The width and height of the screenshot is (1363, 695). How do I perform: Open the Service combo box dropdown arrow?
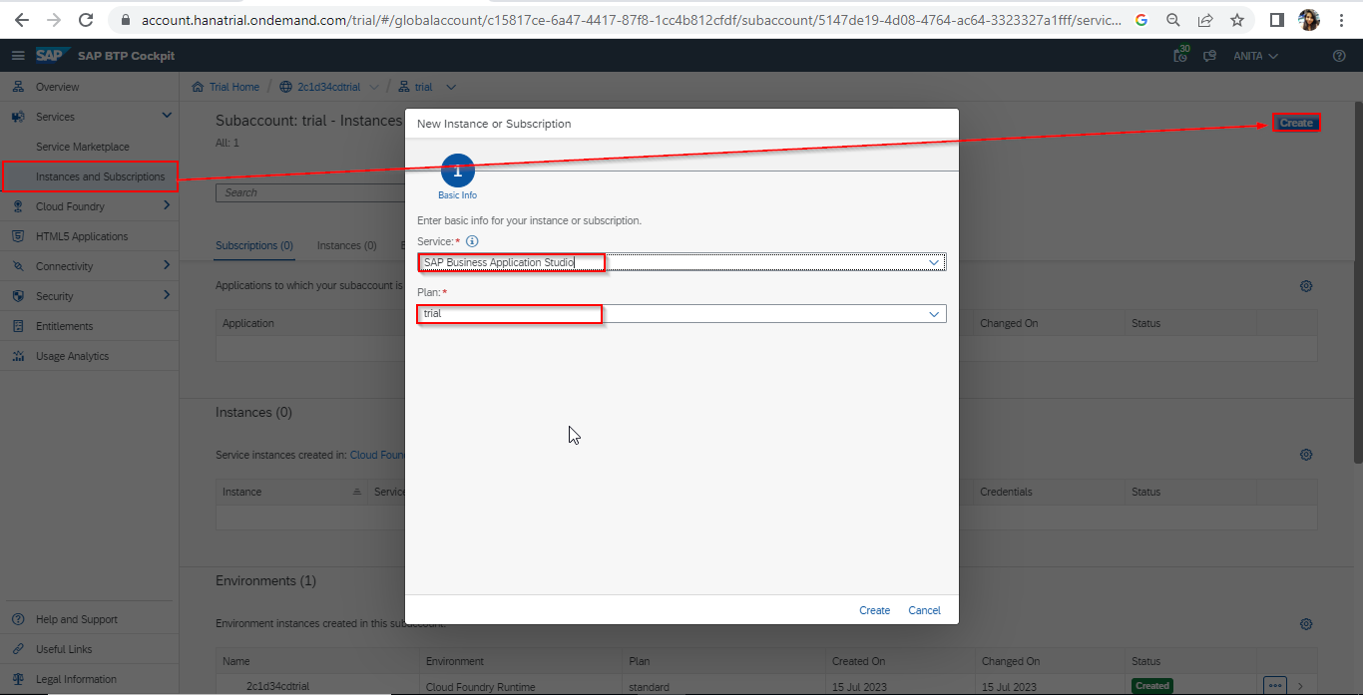pos(934,262)
